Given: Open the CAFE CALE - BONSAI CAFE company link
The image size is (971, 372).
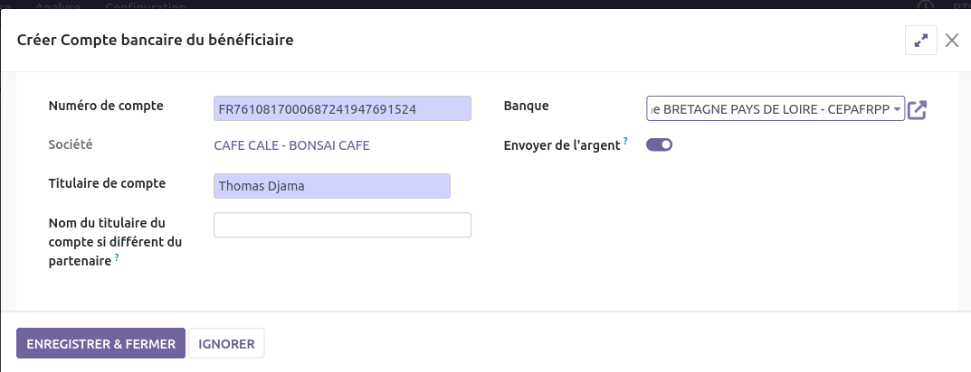Looking at the screenshot, I should (x=291, y=146).
